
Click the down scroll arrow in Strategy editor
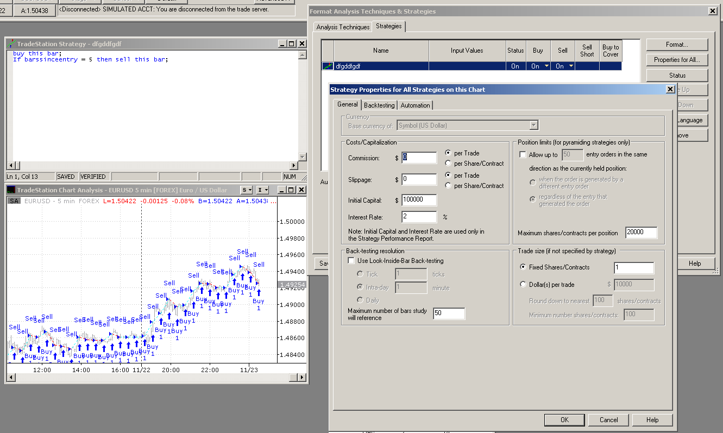[x=303, y=158]
